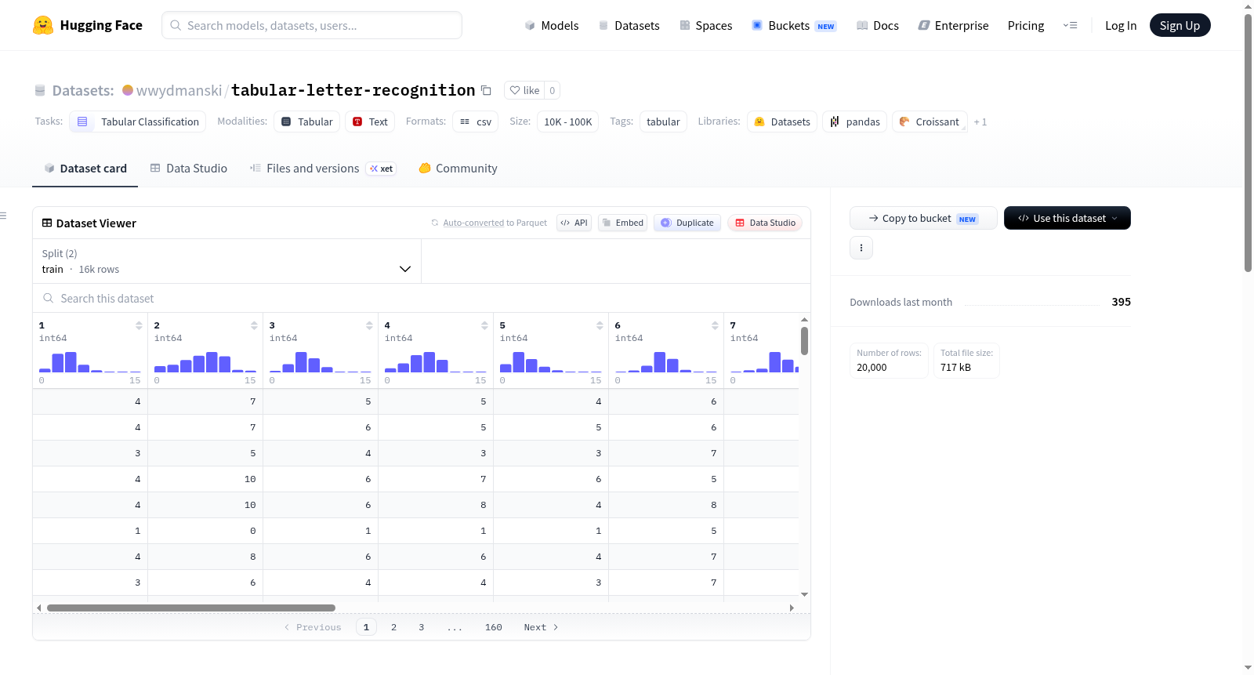1254x675 pixels.
Task: Click the left sidebar table-of-contents icon
Action: 4,216
